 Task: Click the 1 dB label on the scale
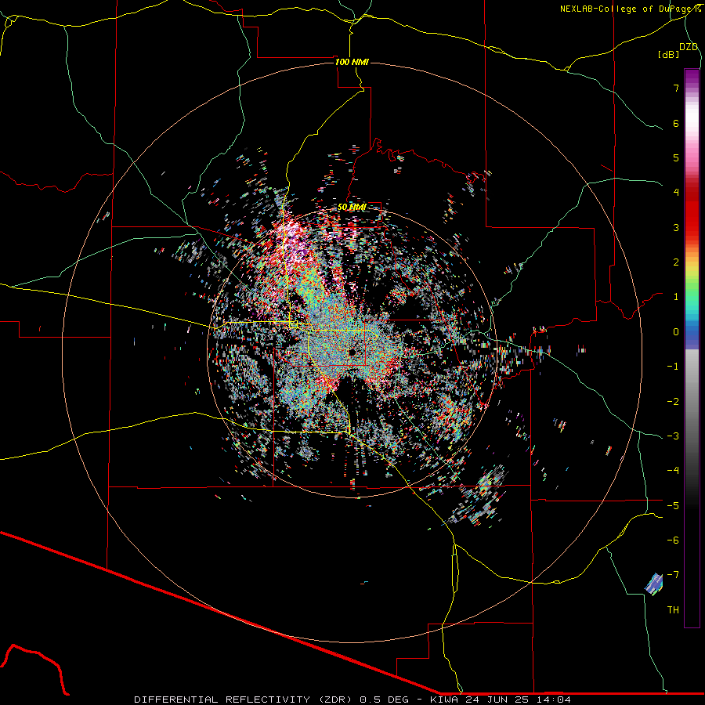(676, 297)
